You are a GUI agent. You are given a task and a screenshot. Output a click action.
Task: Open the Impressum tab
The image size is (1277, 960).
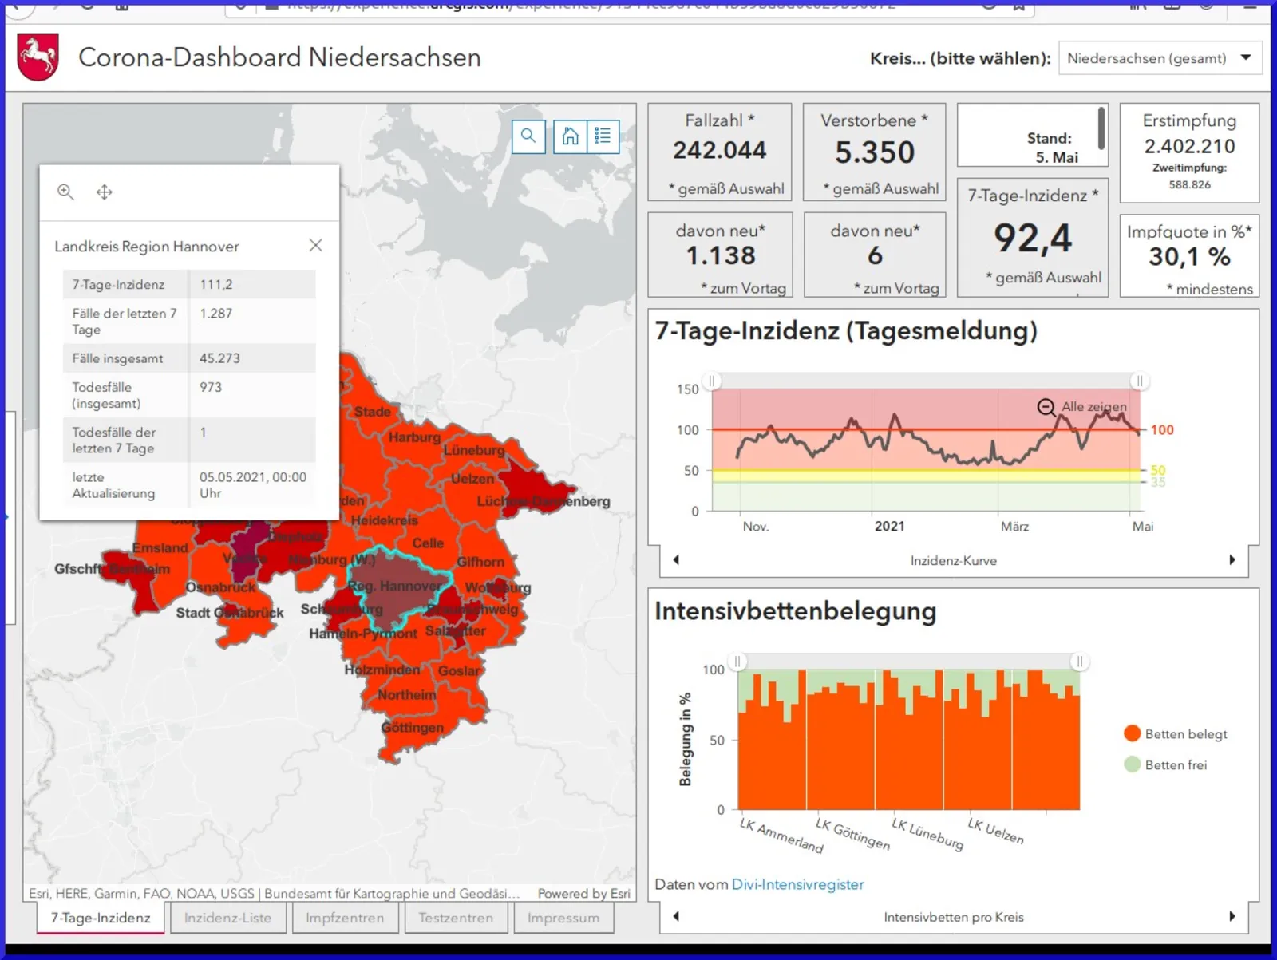[x=563, y=918]
